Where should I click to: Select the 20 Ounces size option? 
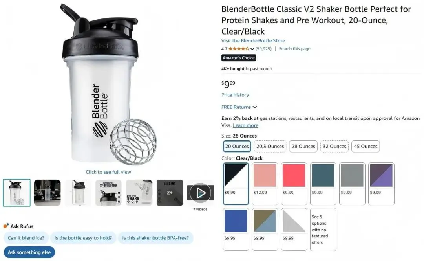point(237,146)
